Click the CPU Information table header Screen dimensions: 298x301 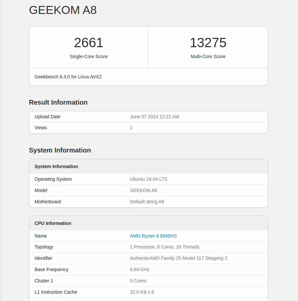(53, 223)
